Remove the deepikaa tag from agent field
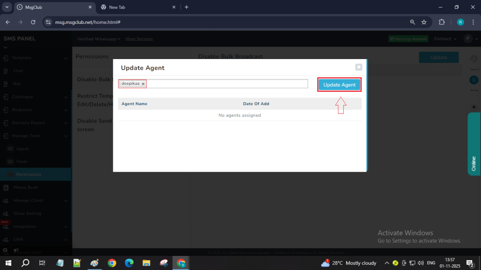This screenshot has width=481, height=270. point(143,84)
